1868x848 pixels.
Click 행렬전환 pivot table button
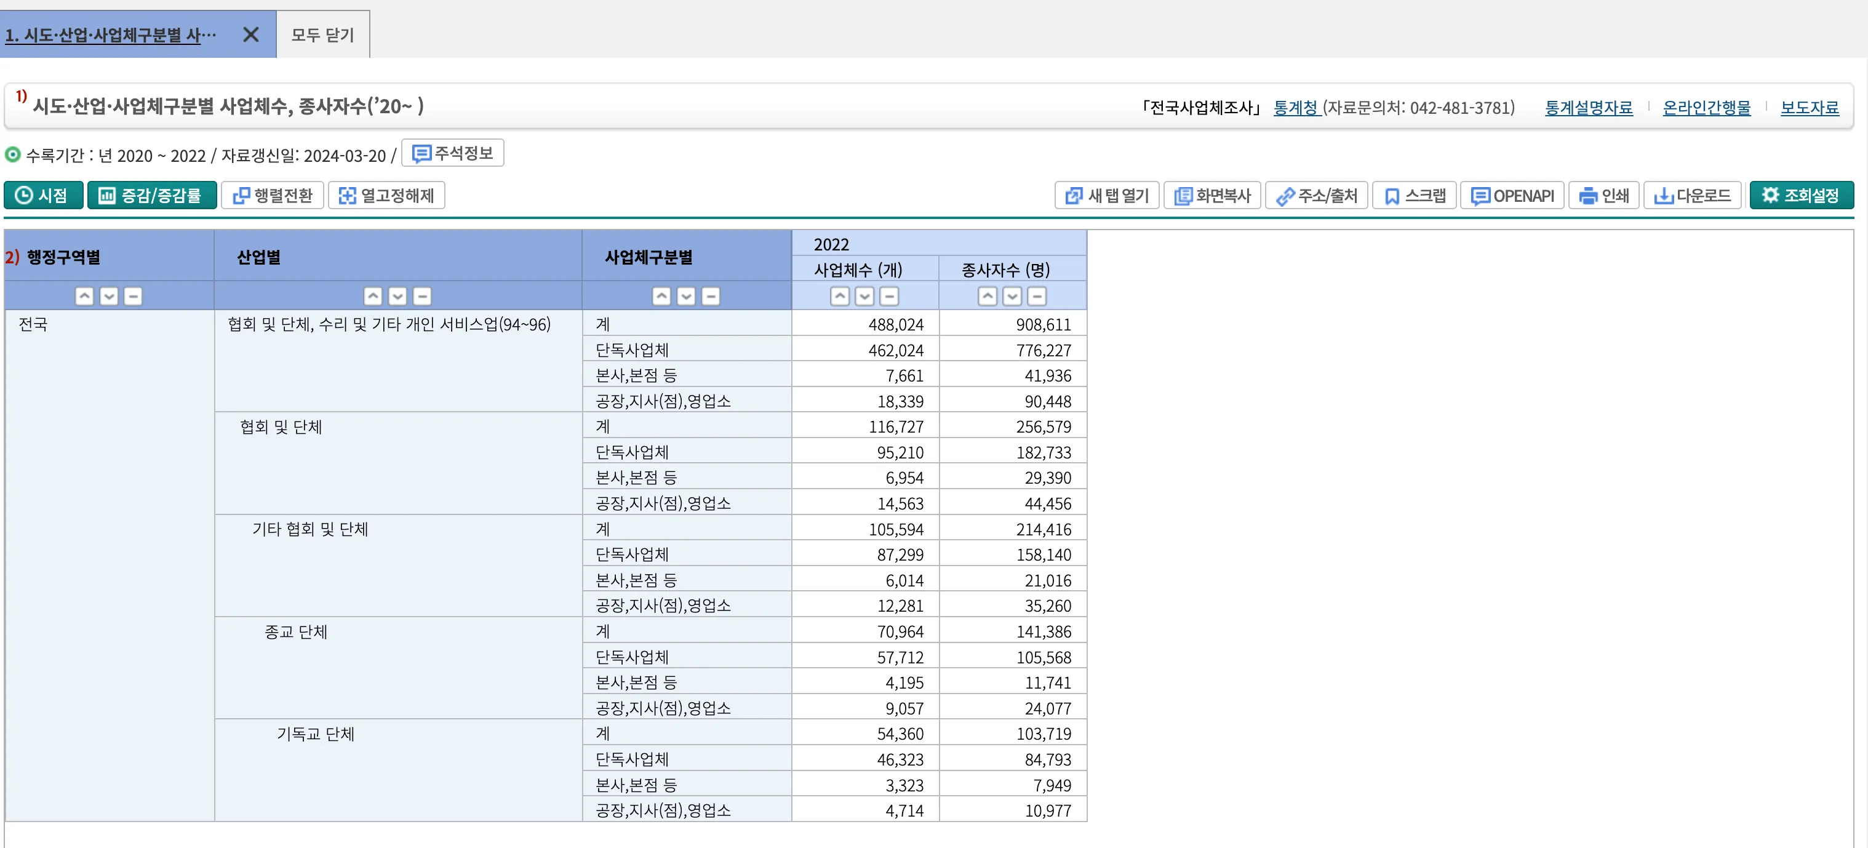(273, 195)
